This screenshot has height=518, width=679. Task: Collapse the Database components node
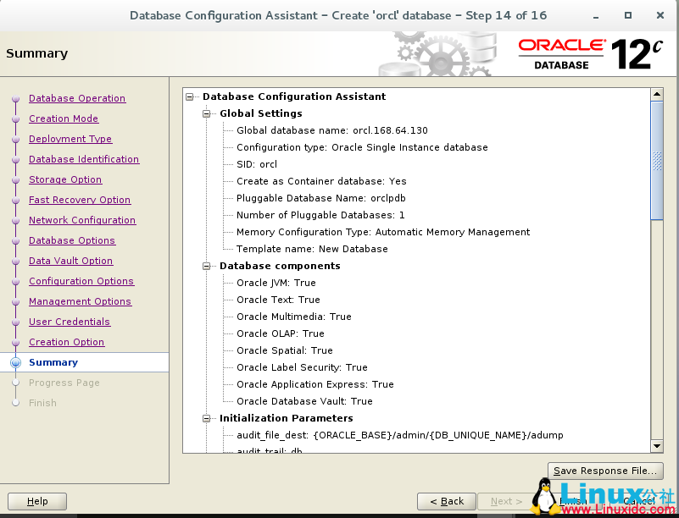[206, 266]
